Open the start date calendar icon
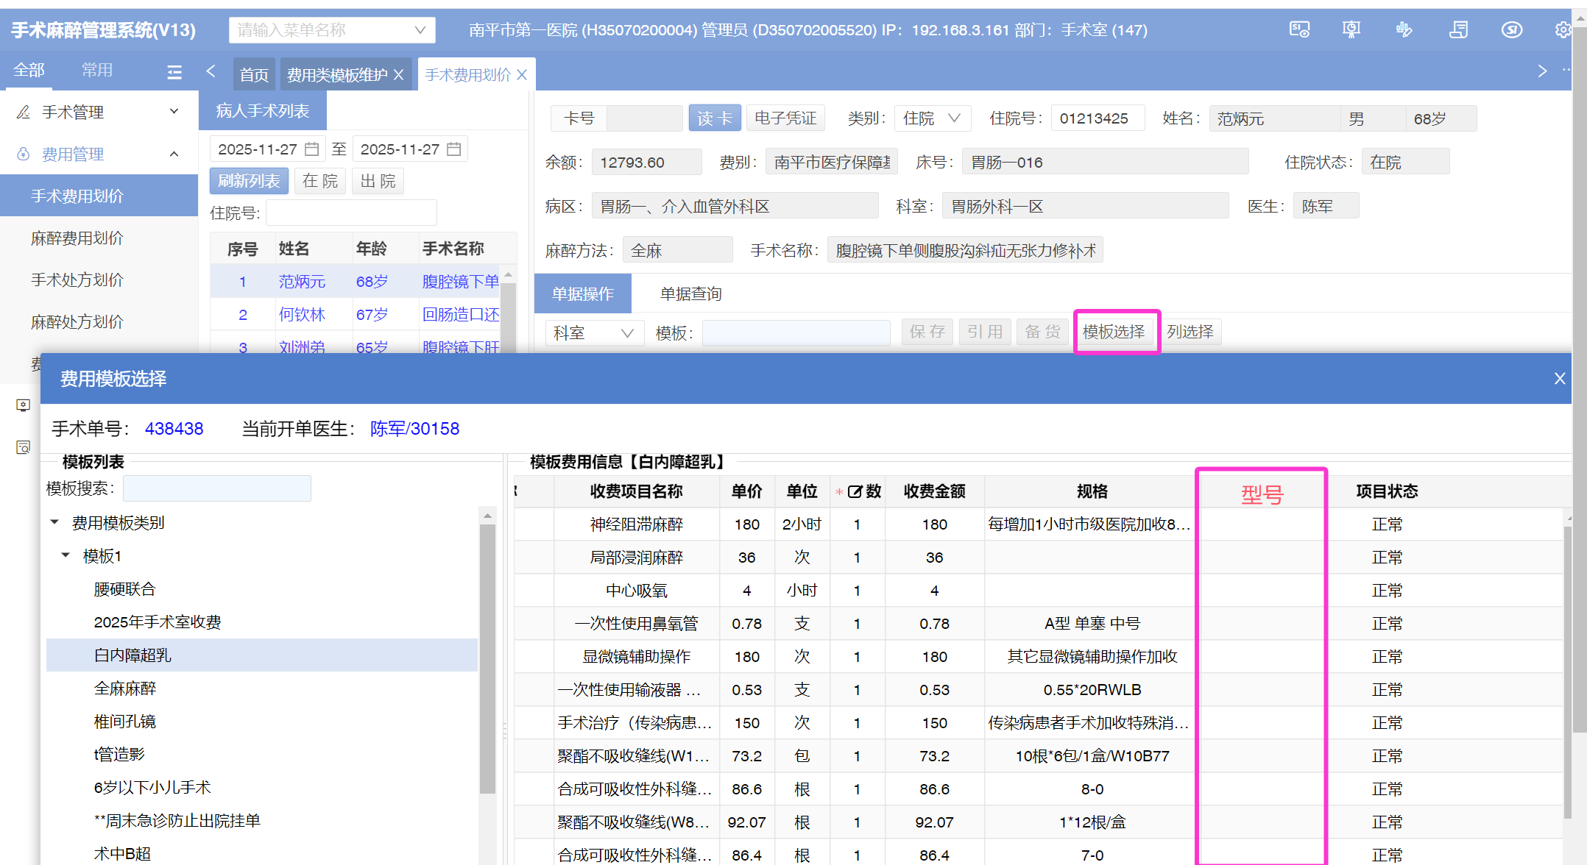Viewport: 1587px width, 865px height. pos(312,149)
